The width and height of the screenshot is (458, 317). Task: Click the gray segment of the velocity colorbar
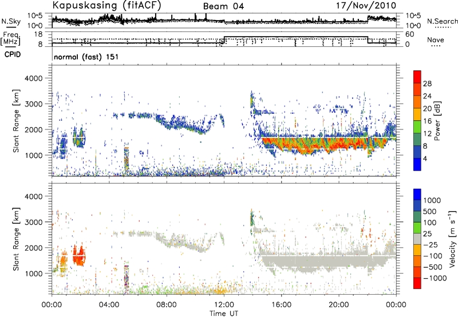417,239
